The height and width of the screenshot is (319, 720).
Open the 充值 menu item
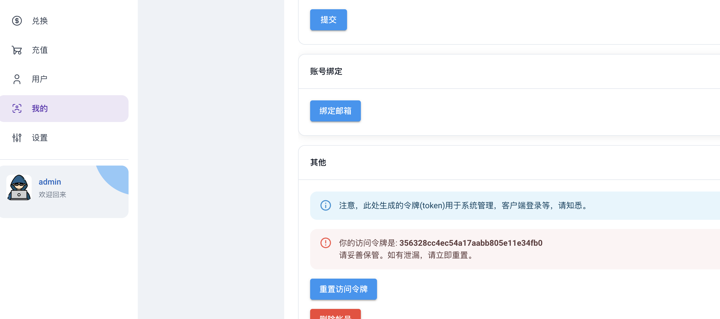pyautogui.click(x=40, y=50)
